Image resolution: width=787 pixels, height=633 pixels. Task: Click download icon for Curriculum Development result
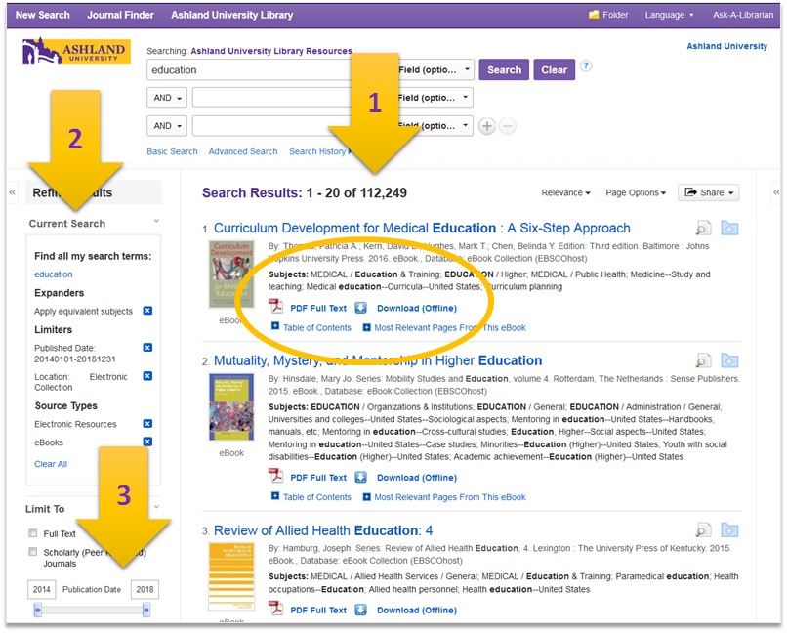pyautogui.click(x=361, y=308)
